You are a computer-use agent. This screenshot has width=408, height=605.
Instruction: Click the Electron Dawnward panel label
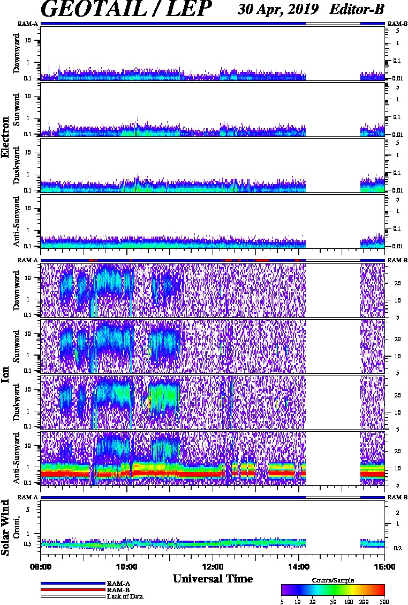pyautogui.click(x=17, y=53)
